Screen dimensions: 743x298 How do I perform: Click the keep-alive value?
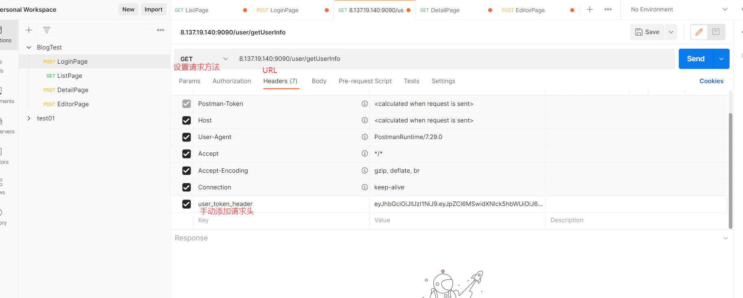coord(389,187)
